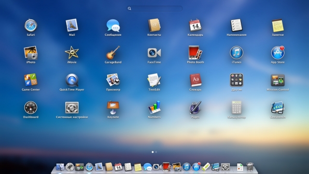Click the FaceTime camera in the Dock
309x174 pixels.
[x=157, y=167]
